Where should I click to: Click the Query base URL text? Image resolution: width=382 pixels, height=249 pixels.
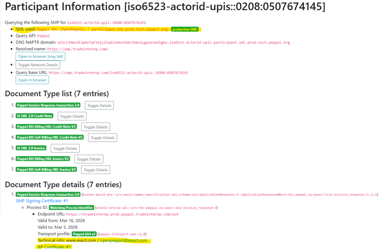[118, 73]
